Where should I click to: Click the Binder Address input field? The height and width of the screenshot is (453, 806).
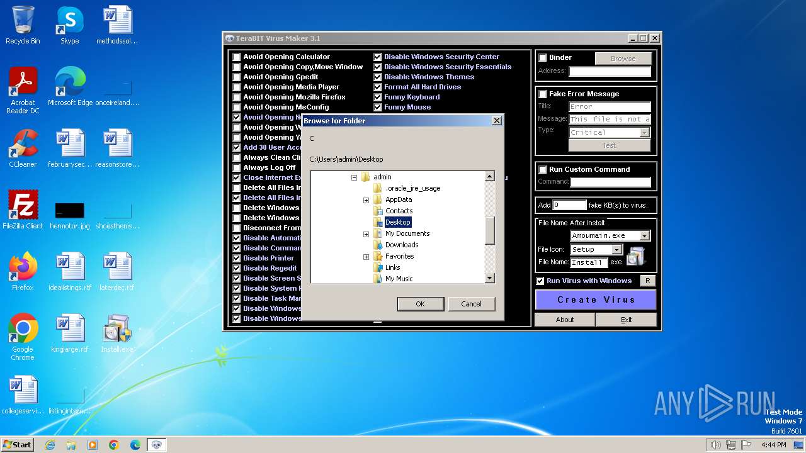tap(610, 72)
